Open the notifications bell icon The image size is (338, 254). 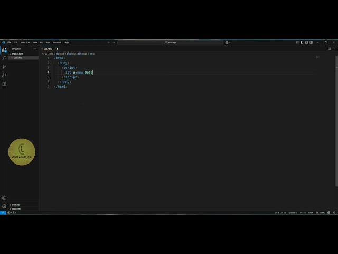334,213
